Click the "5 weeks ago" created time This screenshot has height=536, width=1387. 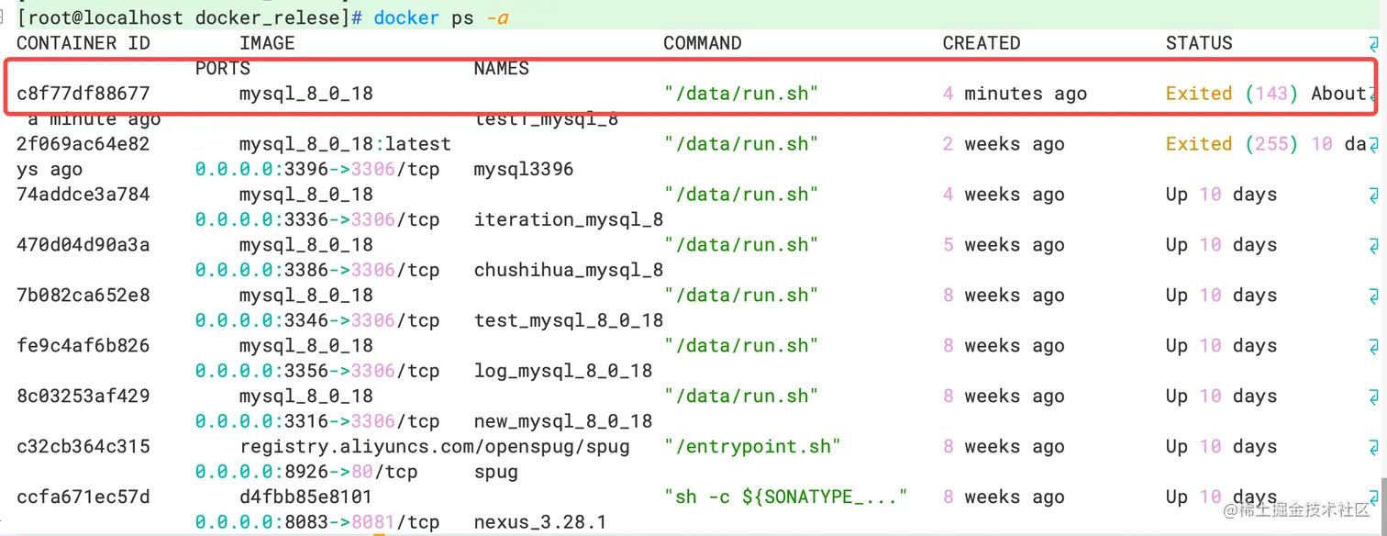[1004, 245]
